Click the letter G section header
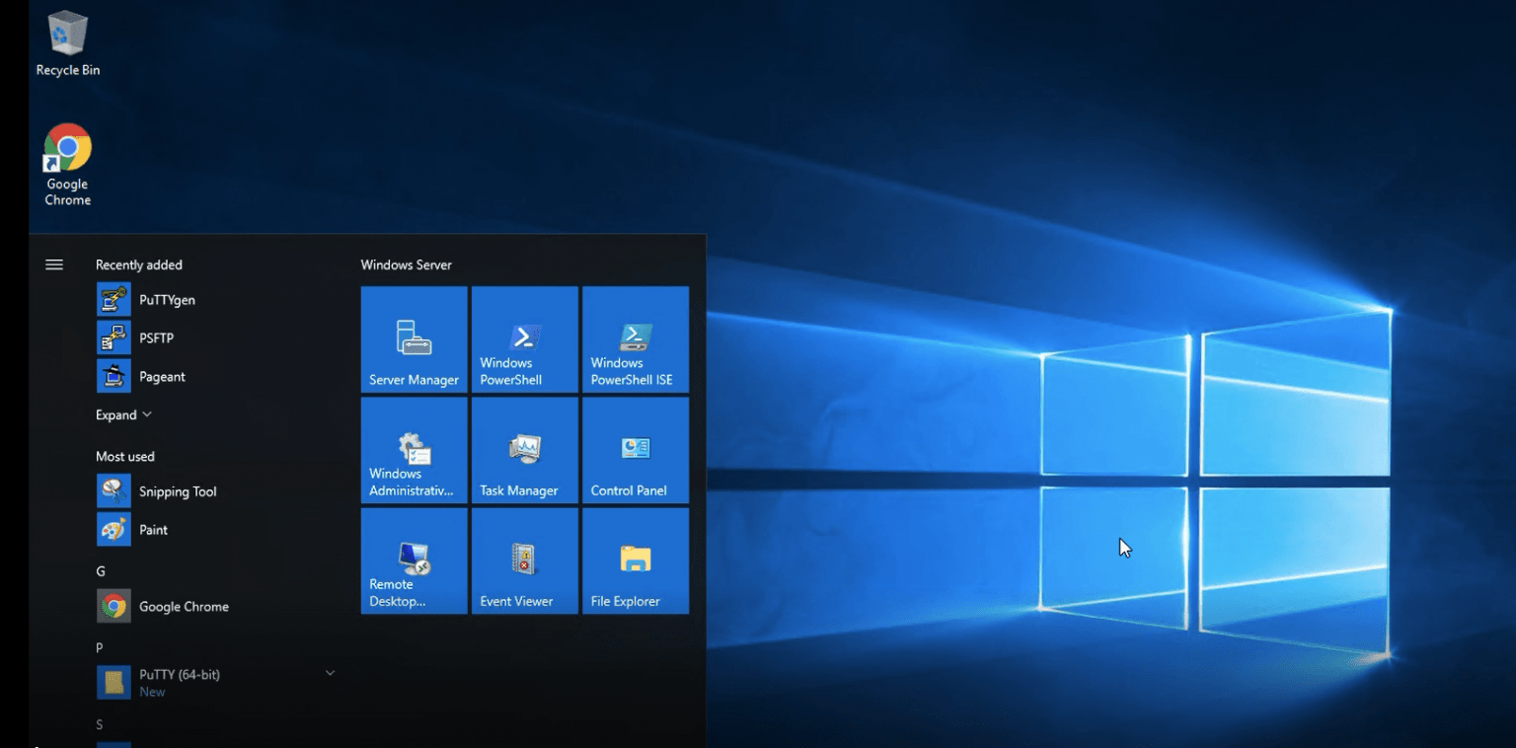1516x748 pixels. pos(101,571)
